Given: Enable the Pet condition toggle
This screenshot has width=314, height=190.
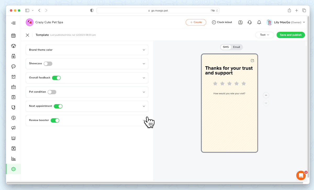Looking at the screenshot, I should [52, 92].
